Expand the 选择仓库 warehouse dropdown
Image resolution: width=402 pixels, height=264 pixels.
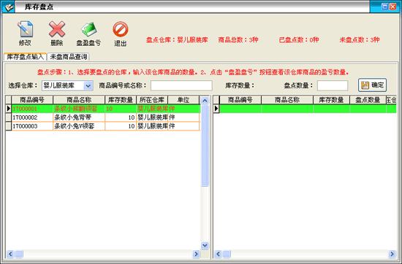(x=88, y=86)
